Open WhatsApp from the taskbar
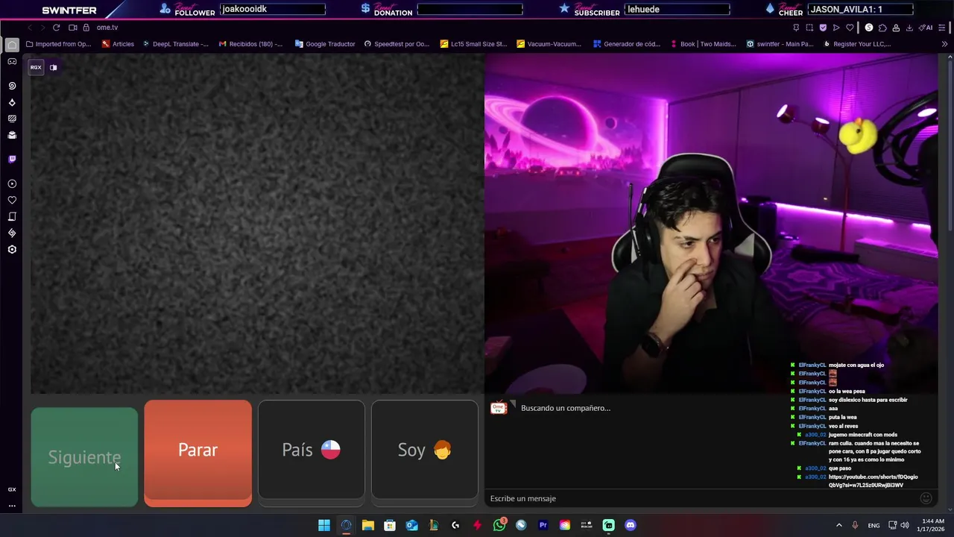The width and height of the screenshot is (954, 537). 499,525
